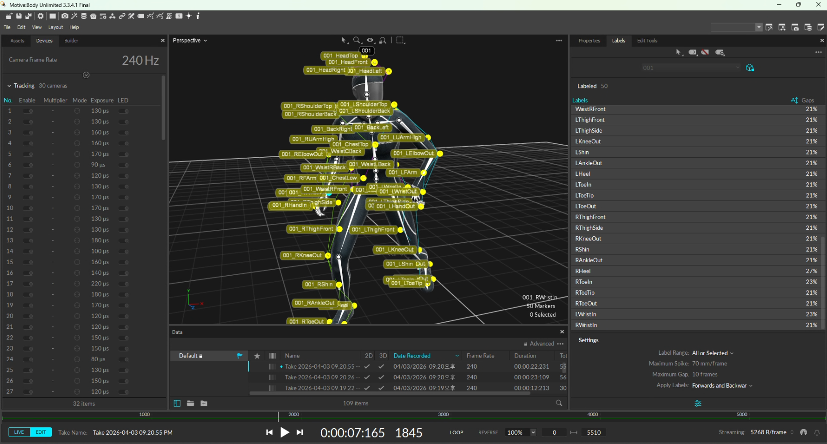Click the LOOP playback button
827x444 pixels.
pos(456,432)
